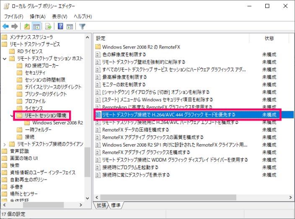Click the Filter funnel toolbar icon
The width and height of the screenshot is (295, 219).
tap(82, 26)
